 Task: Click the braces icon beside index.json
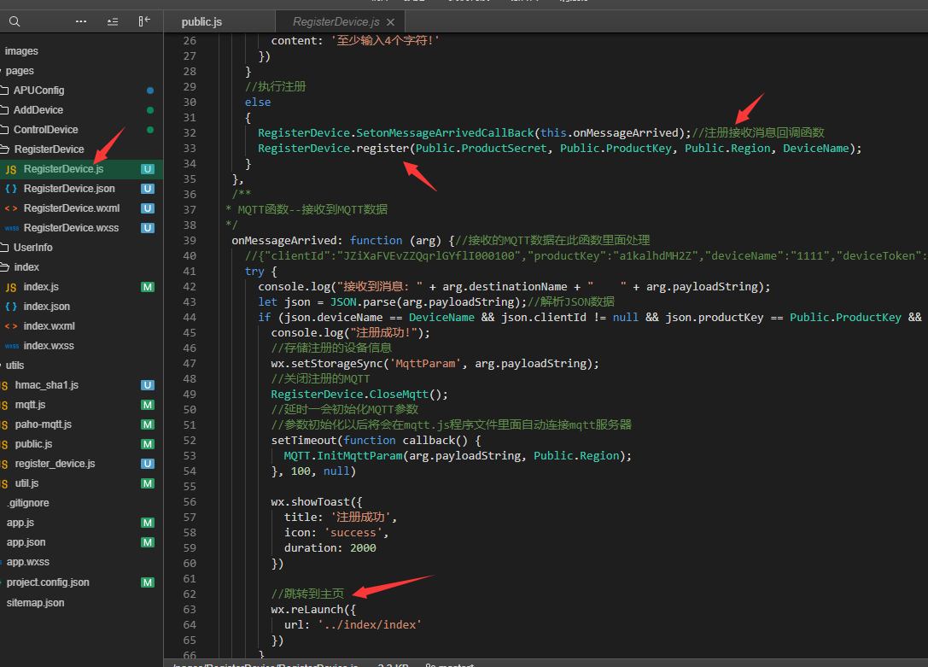pyautogui.click(x=11, y=307)
